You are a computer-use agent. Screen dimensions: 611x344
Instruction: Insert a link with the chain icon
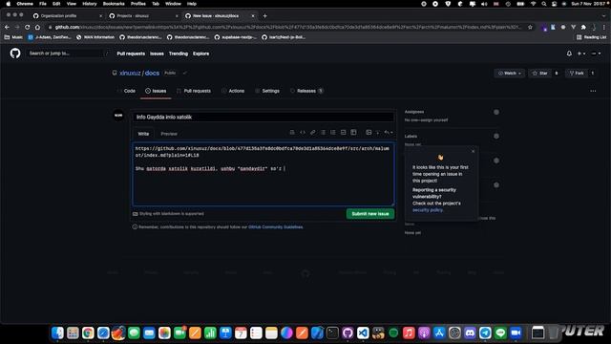pos(312,133)
